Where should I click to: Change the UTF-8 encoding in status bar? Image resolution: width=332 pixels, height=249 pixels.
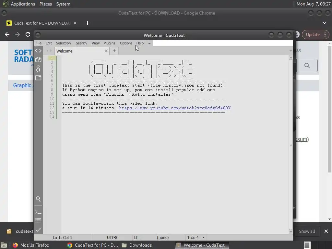[112, 238]
